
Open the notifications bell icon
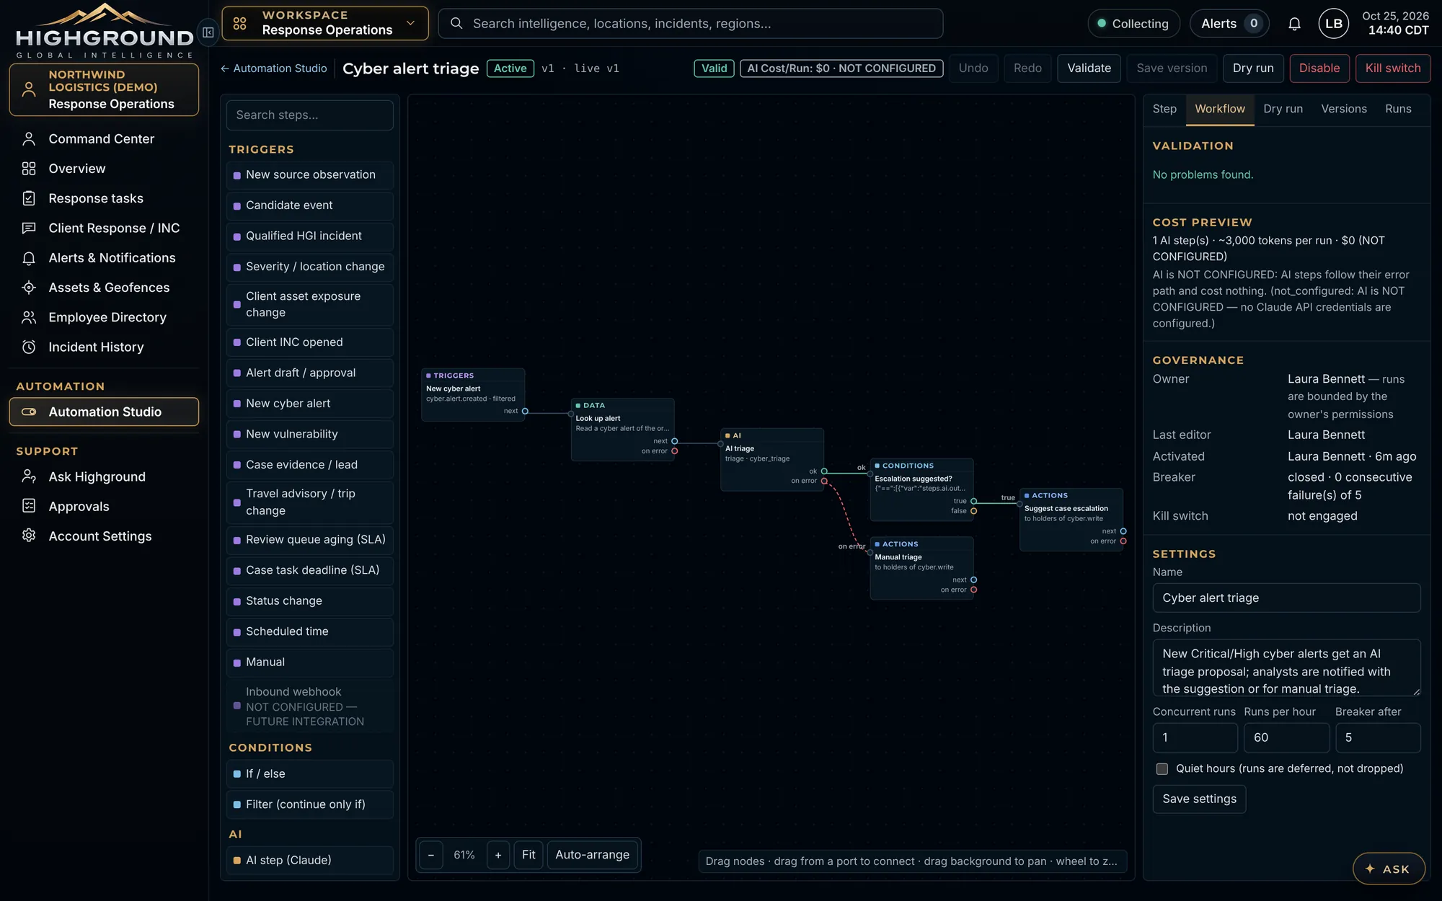pos(1294,24)
